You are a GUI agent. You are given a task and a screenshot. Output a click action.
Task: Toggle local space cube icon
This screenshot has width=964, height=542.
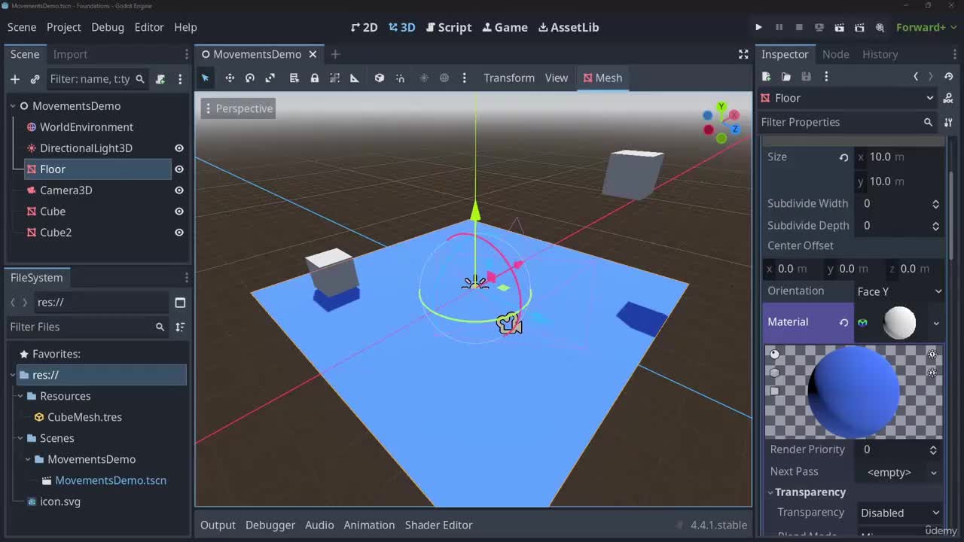coord(380,78)
